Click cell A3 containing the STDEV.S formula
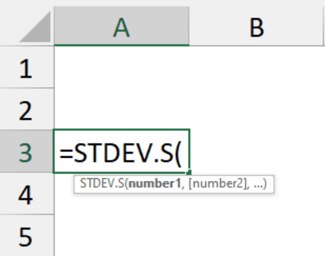Image resolution: width=325 pixels, height=256 pixels. [122, 150]
